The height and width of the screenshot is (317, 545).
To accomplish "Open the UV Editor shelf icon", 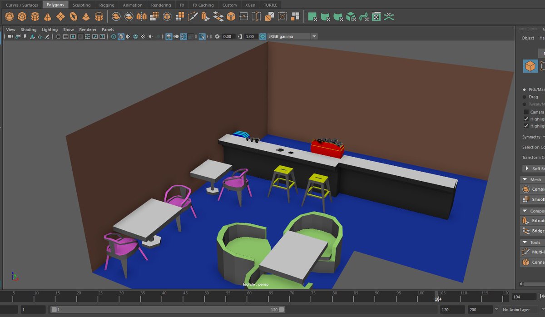I will tap(376, 17).
